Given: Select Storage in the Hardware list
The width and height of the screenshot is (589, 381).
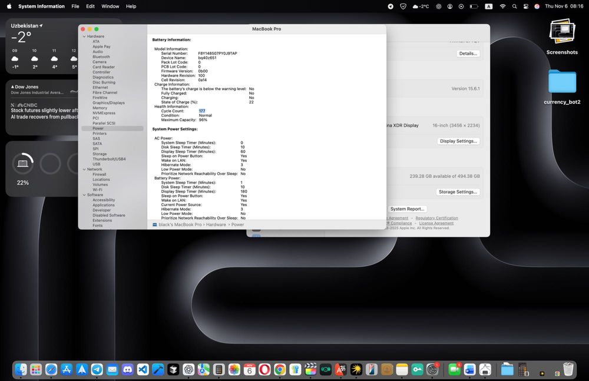Looking at the screenshot, I should tap(100, 154).
